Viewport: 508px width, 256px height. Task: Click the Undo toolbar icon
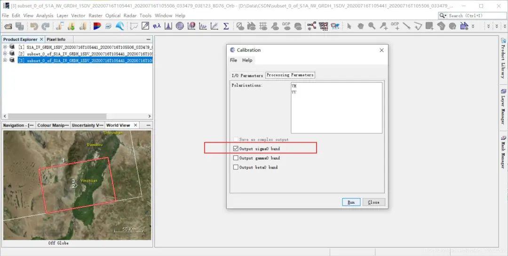coord(34,26)
